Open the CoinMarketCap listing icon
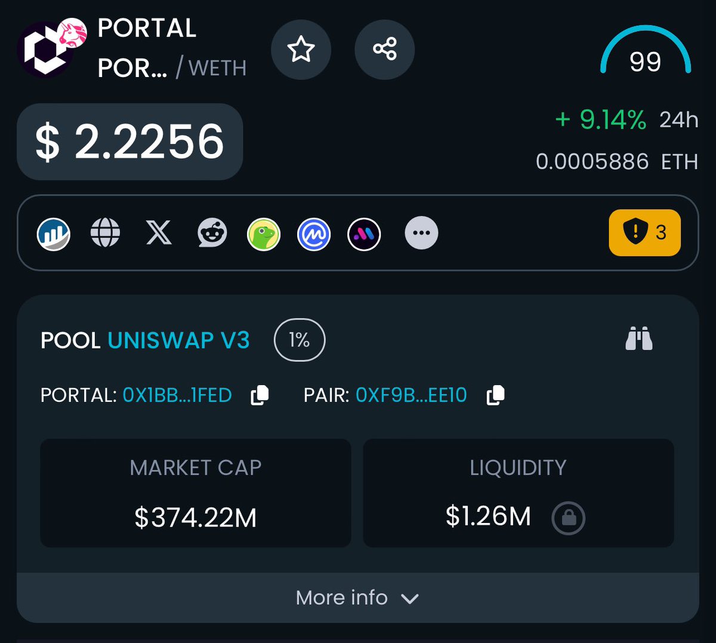Viewport: 716px width, 643px height. pyautogui.click(x=314, y=233)
